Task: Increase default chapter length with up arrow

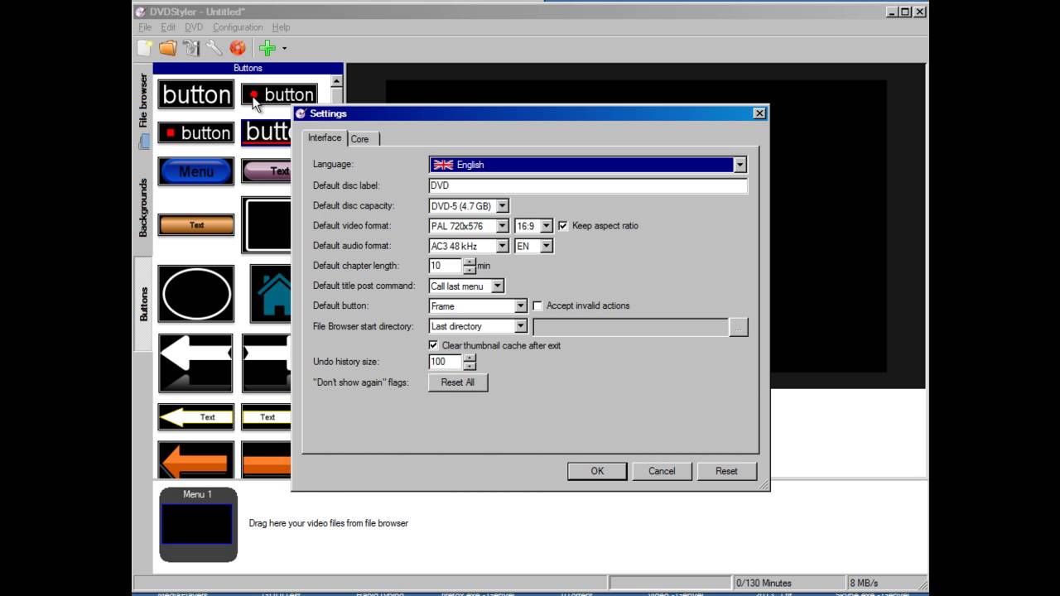Action: click(470, 262)
